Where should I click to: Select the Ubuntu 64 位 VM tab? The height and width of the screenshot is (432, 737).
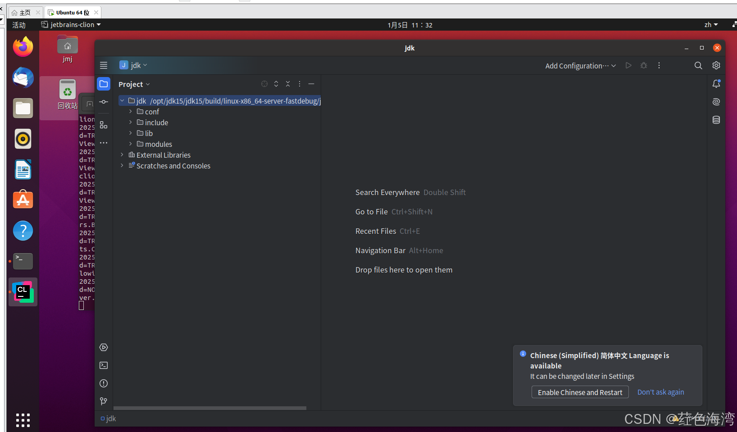[73, 13]
